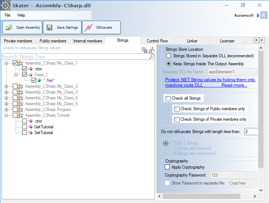Collapse the Assembly_CSharp.My_Class_1 node
269x203 pixels.
click(x=6, y=63)
